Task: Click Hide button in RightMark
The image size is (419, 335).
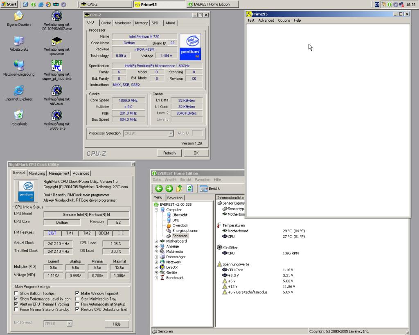Action: (117, 324)
